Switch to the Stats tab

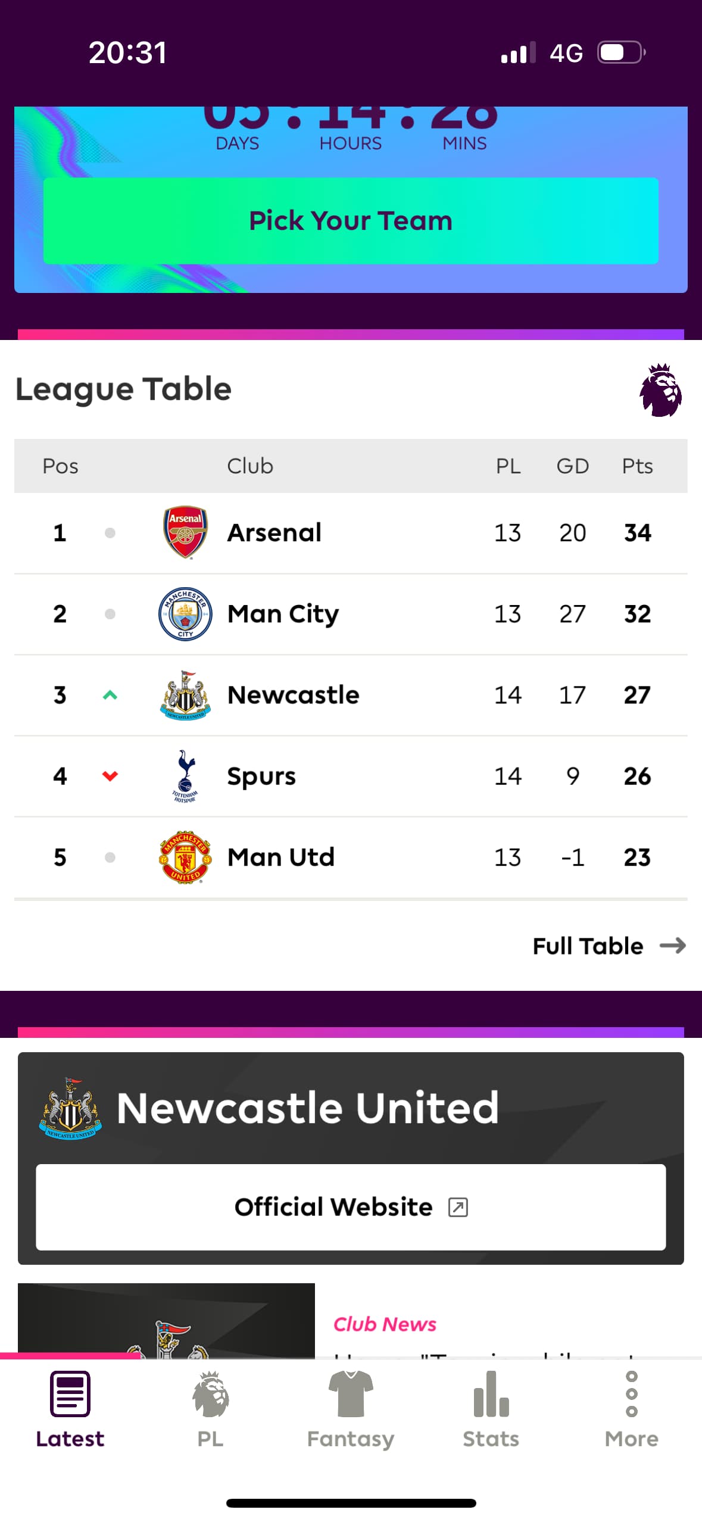(x=491, y=1409)
